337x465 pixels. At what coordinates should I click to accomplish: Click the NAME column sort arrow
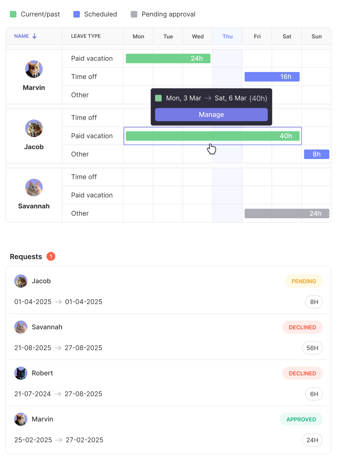click(35, 36)
